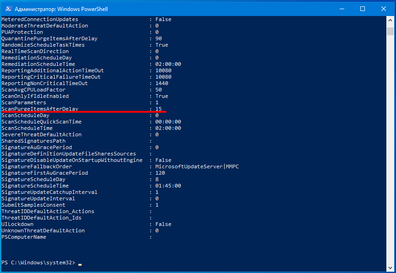Click the MicrosoftUpdateServer|MMPC value
396x273 pixels.
point(197,166)
